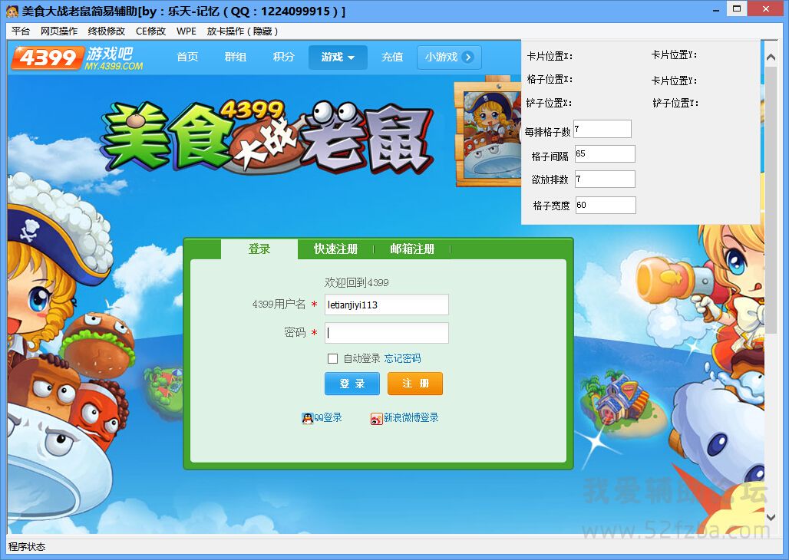The image size is (789, 560).
Task: Edit the 每排格子数 field
Action: [602, 129]
